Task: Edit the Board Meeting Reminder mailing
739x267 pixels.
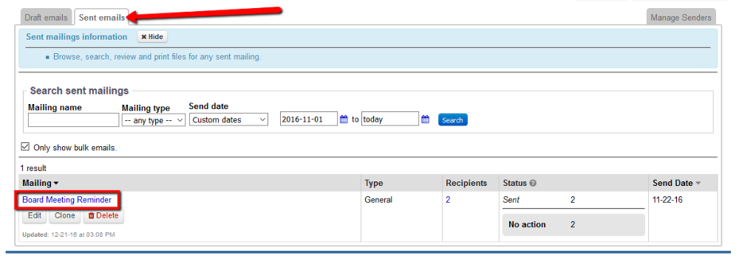Action: [x=35, y=215]
